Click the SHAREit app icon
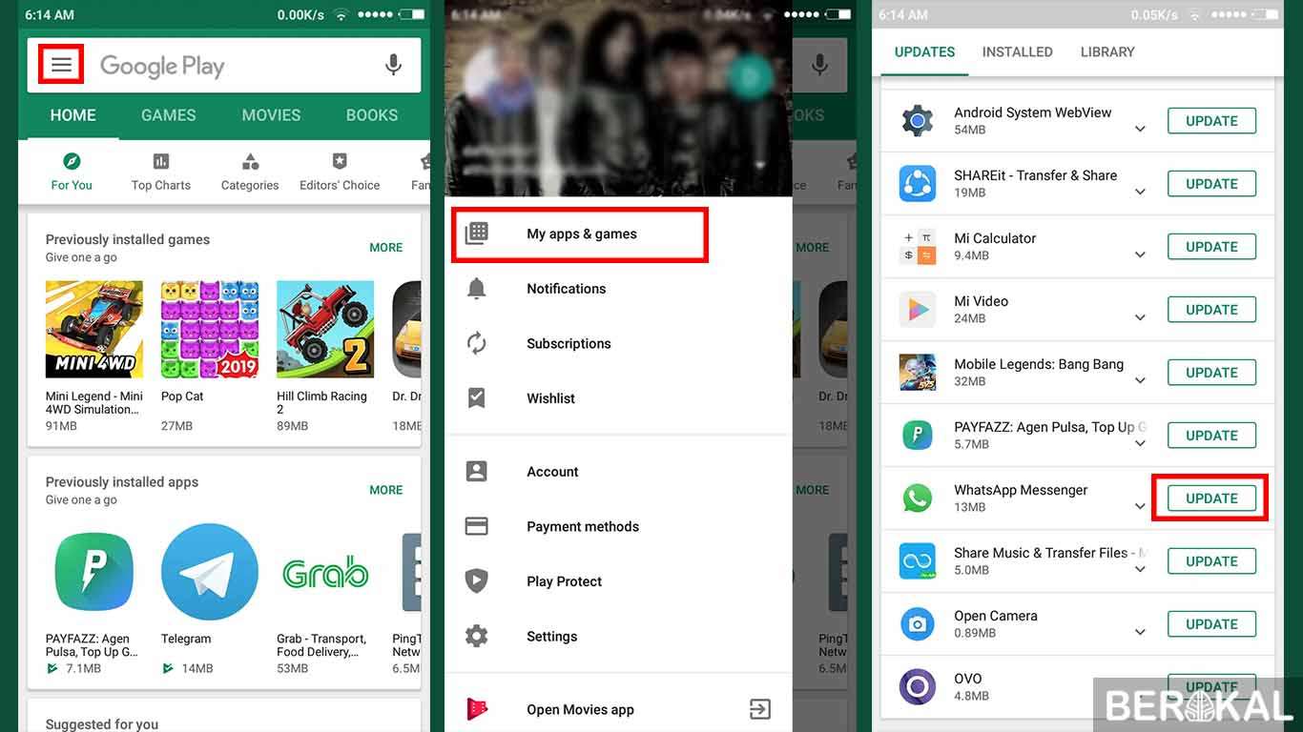1303x732 pixels. click(x=918, y=183)
